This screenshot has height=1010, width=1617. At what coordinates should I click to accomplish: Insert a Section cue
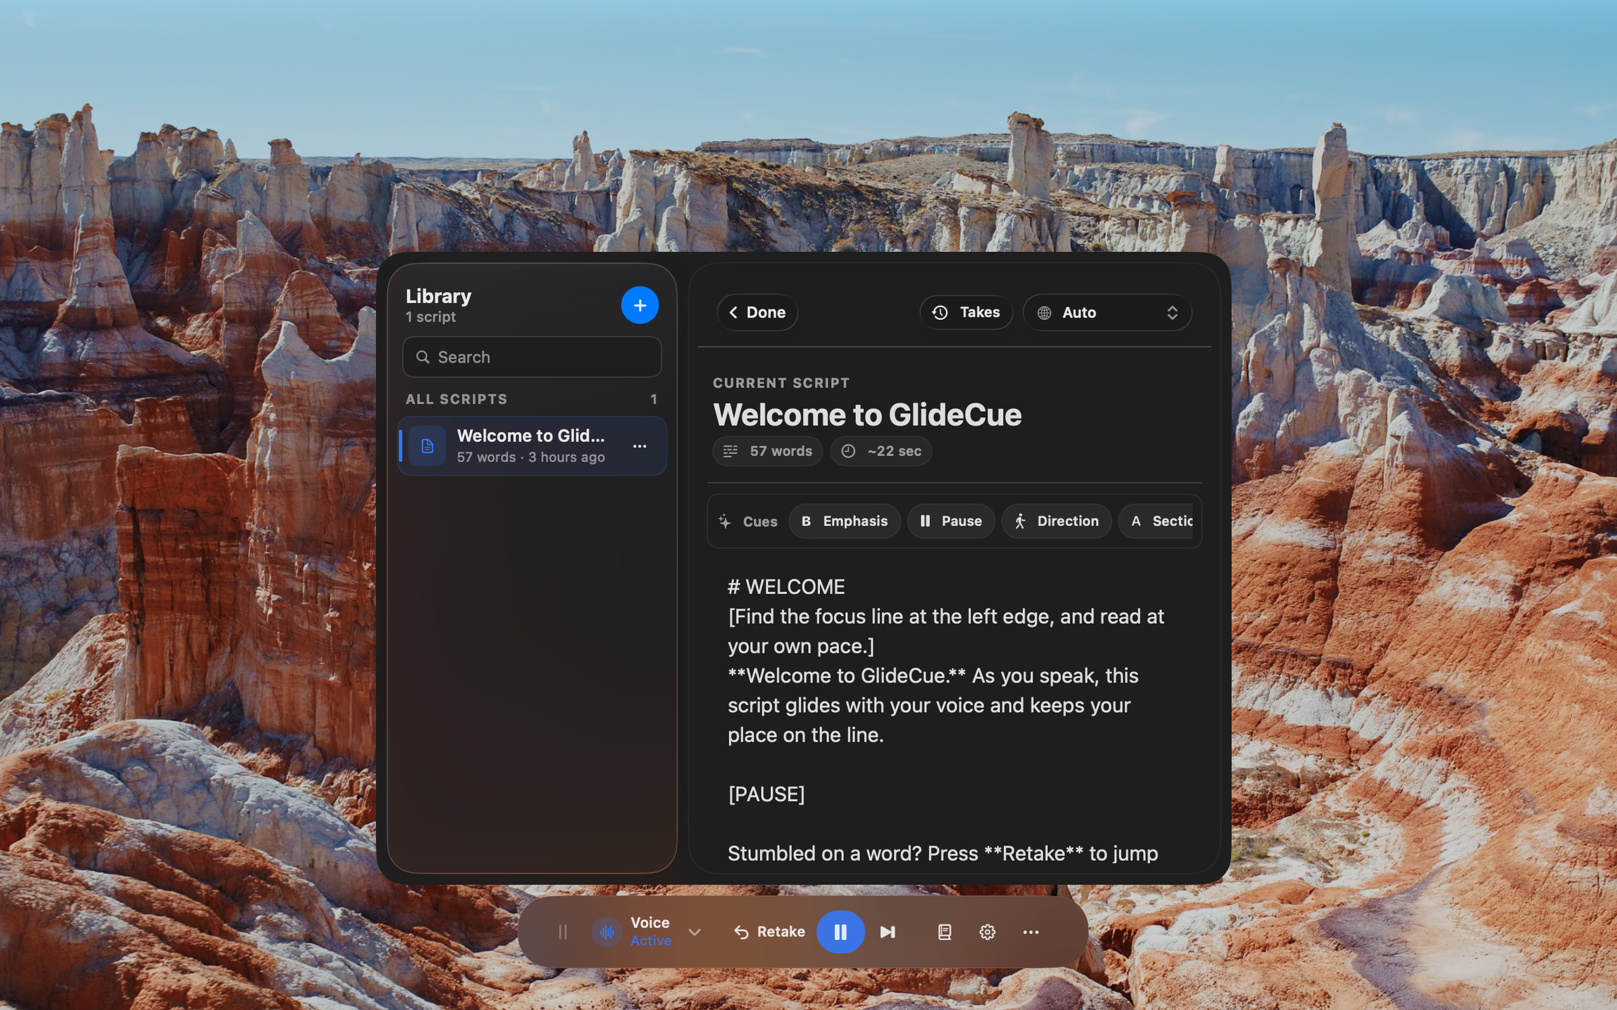(x=1157, y=521)
